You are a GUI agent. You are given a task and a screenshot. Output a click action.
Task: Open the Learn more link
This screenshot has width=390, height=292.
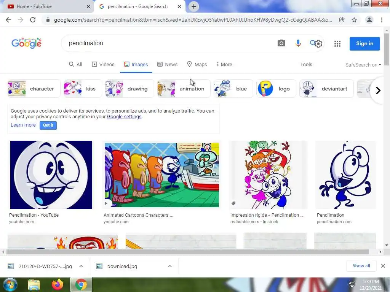23,125
